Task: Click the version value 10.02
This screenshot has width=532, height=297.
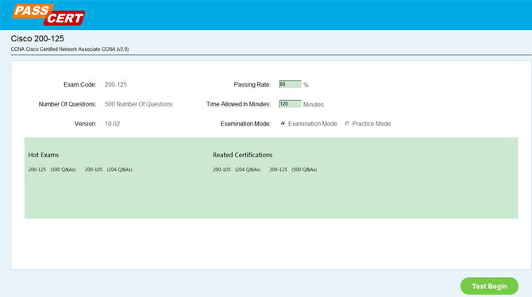Action: [x=112, y=124]
